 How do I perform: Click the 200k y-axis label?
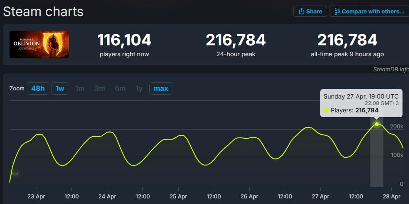point(397,127)
